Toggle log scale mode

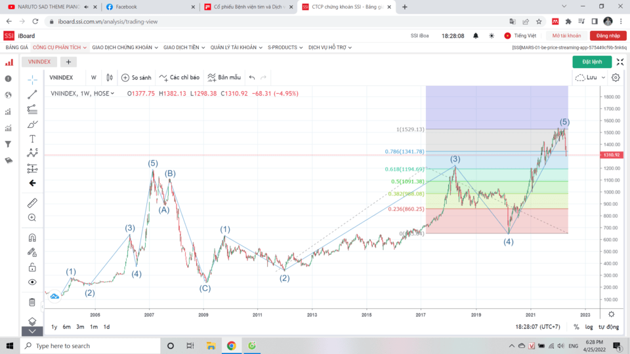click(x=589, y=326)
